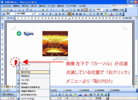
Task: Click the 図形の調整 button
Action: [x=9, y=94]
